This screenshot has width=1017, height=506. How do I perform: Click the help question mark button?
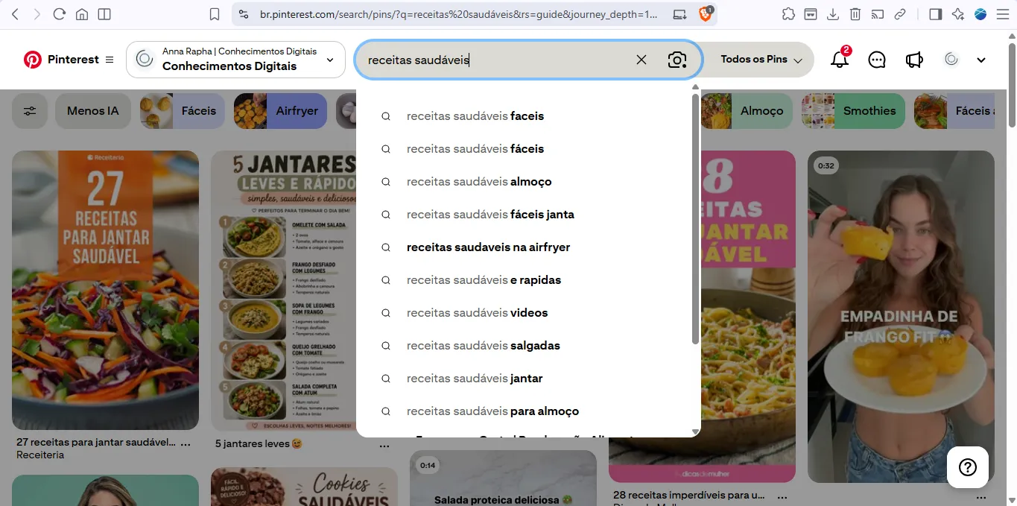(x=968, y=467)
